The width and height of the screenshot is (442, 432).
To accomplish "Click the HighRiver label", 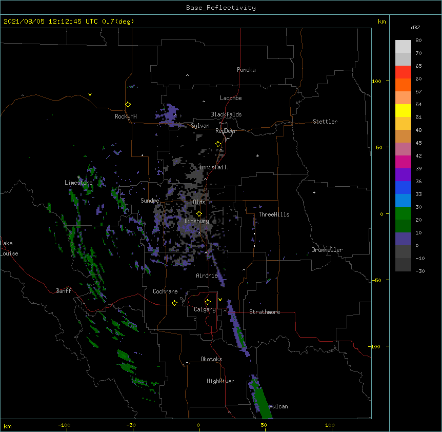I will 220,381.
